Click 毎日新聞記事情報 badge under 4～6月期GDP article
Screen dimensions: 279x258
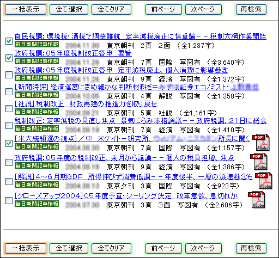(x=37, y=185)
